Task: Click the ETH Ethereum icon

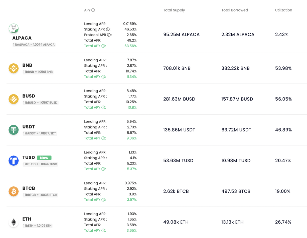Action: (x=14, y=222)
